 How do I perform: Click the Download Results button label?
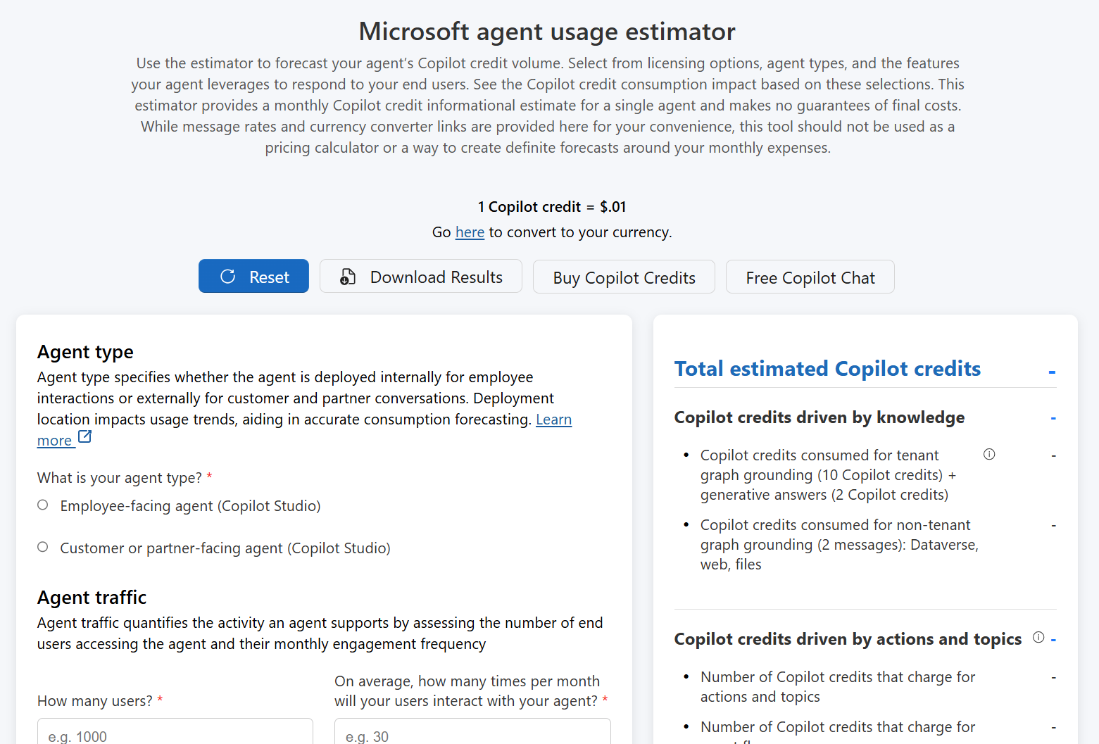click(x=436, y=277)
